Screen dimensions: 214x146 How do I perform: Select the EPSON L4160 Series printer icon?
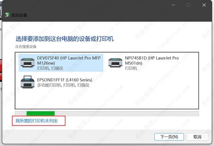click(x=27, y=82)
